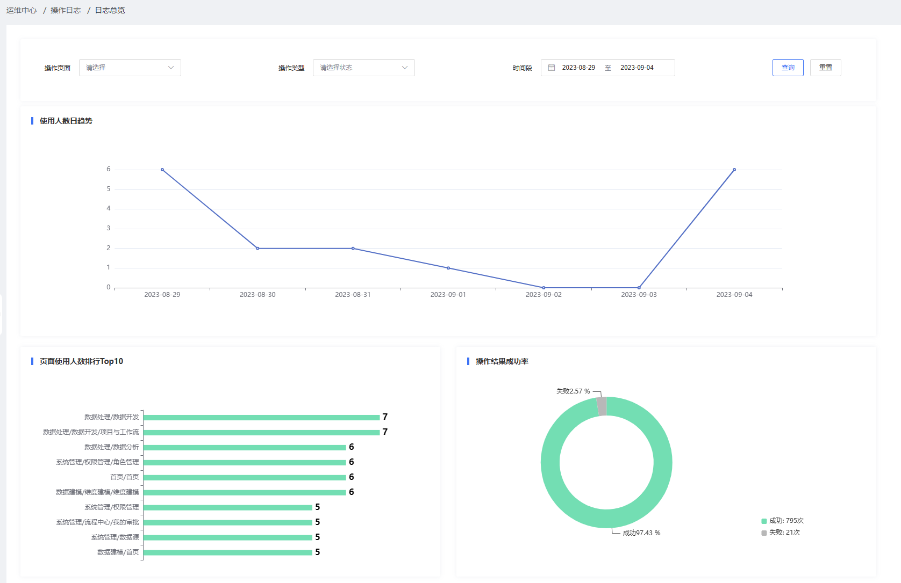Expand the 操作类型 status dropdown
Viewport: 901px width, 583px height.
pos(364,68)
